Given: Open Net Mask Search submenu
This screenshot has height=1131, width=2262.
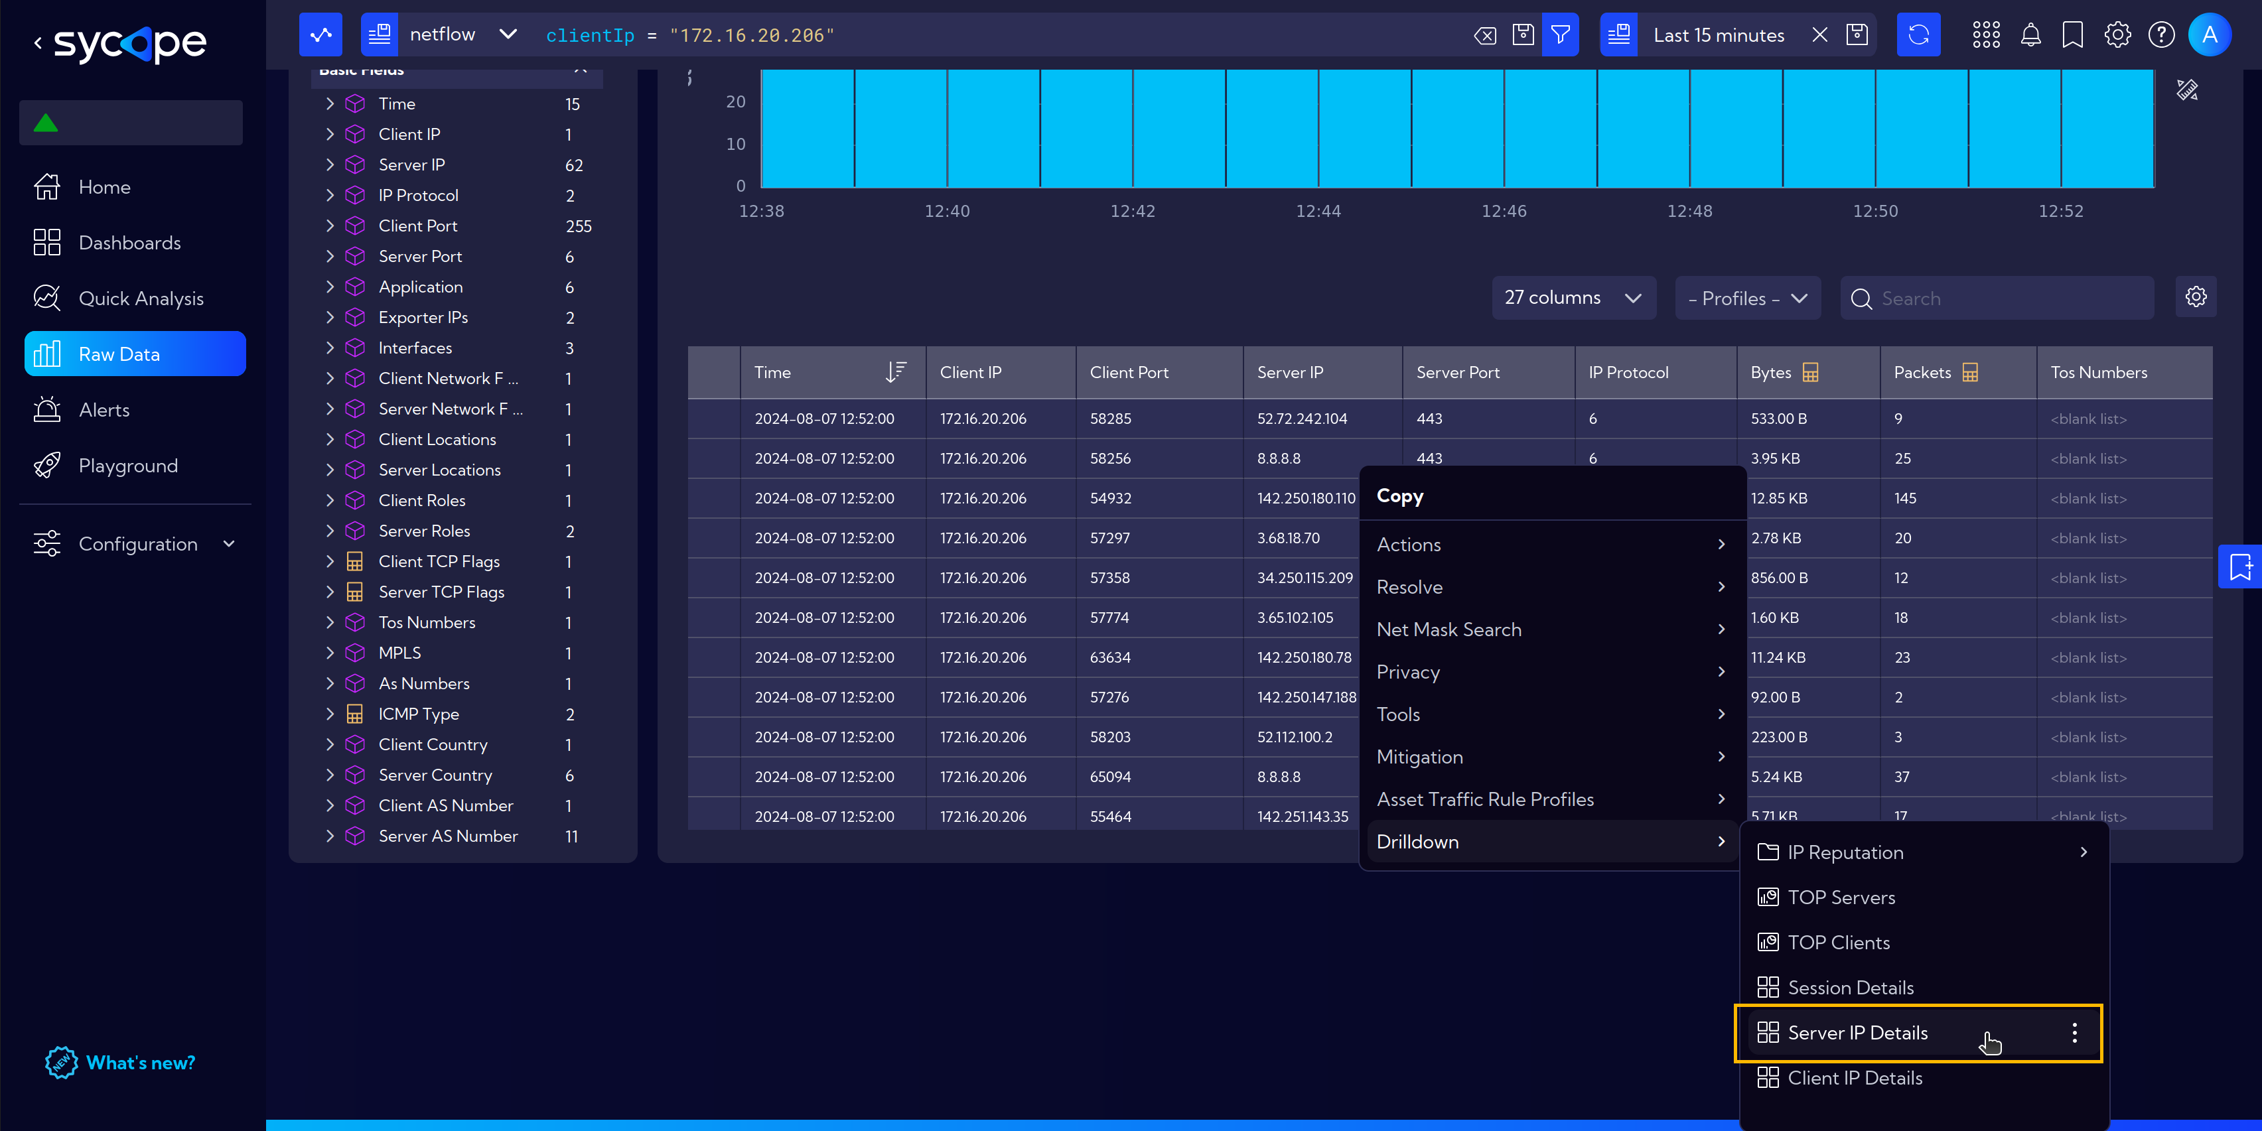Looking at the screenshot, I should point(1551,630).
